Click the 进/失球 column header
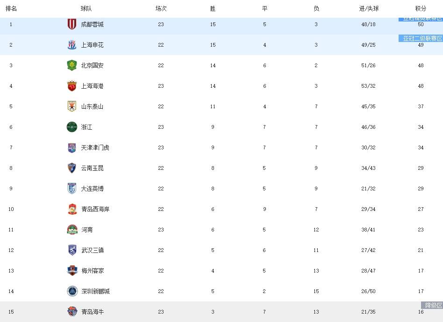Image resolution: width=443 pixels, height=322 pixels. point(369,8)
